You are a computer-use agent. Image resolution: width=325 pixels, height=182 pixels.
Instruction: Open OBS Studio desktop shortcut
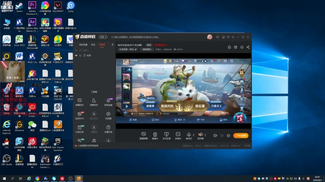point(6,160)
